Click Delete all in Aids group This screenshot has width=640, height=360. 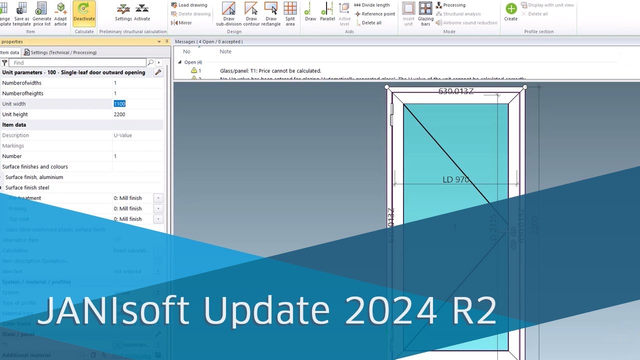[368, 23]
